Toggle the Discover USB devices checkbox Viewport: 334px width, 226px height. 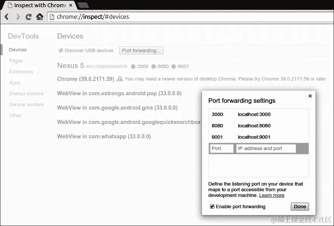[x=61, y=50]
